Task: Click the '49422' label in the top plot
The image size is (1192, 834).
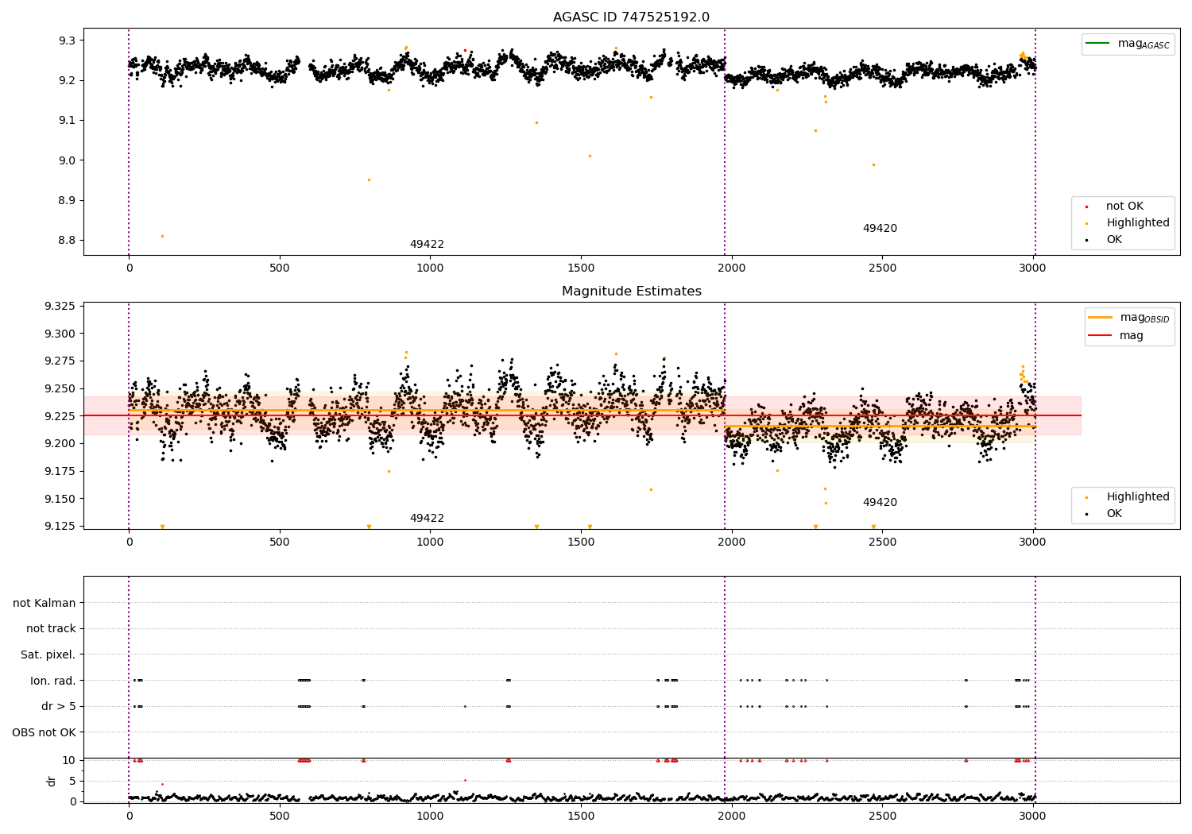Action: (x=427, y=245)
